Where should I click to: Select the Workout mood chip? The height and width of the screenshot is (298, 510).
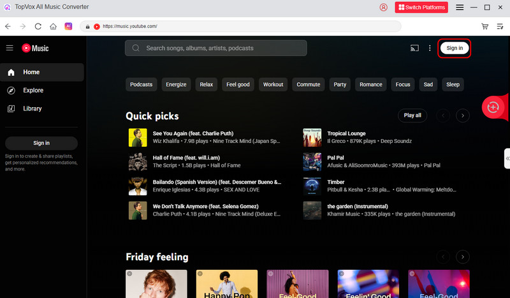273,84
